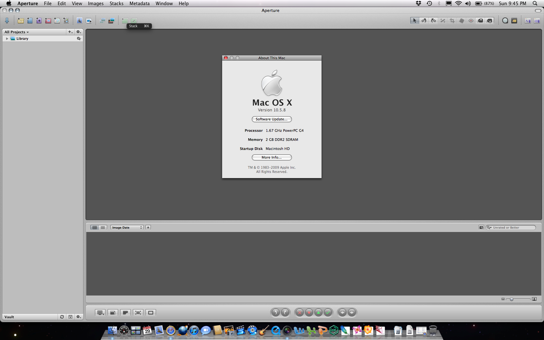The image size is (544, 340).
Task: Expand the Library disclosure triangle
Action: pyautogui.click(x=7, y=39)
